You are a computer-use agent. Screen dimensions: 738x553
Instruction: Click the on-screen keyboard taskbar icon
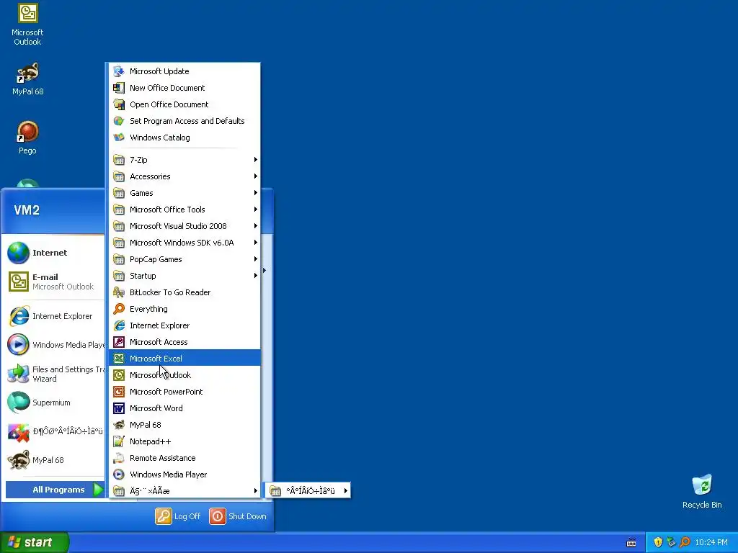click(631, 543)
